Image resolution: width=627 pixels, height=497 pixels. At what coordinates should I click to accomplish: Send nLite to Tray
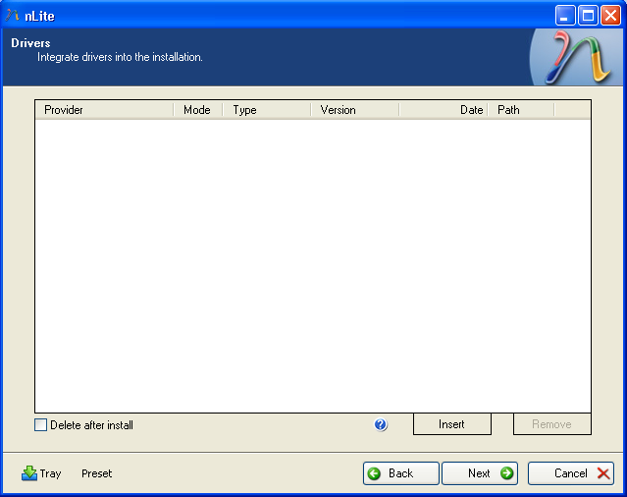(41, 473)
